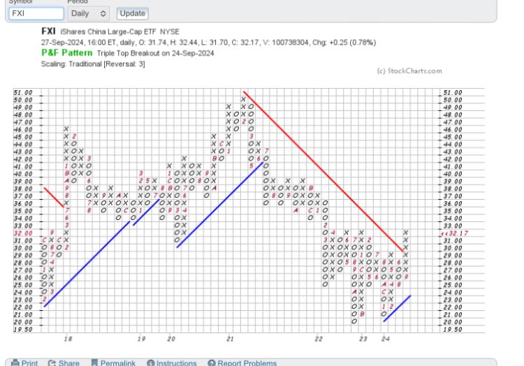
Task: Click the FXI ticker heading above chart
Action: [48, 31]
